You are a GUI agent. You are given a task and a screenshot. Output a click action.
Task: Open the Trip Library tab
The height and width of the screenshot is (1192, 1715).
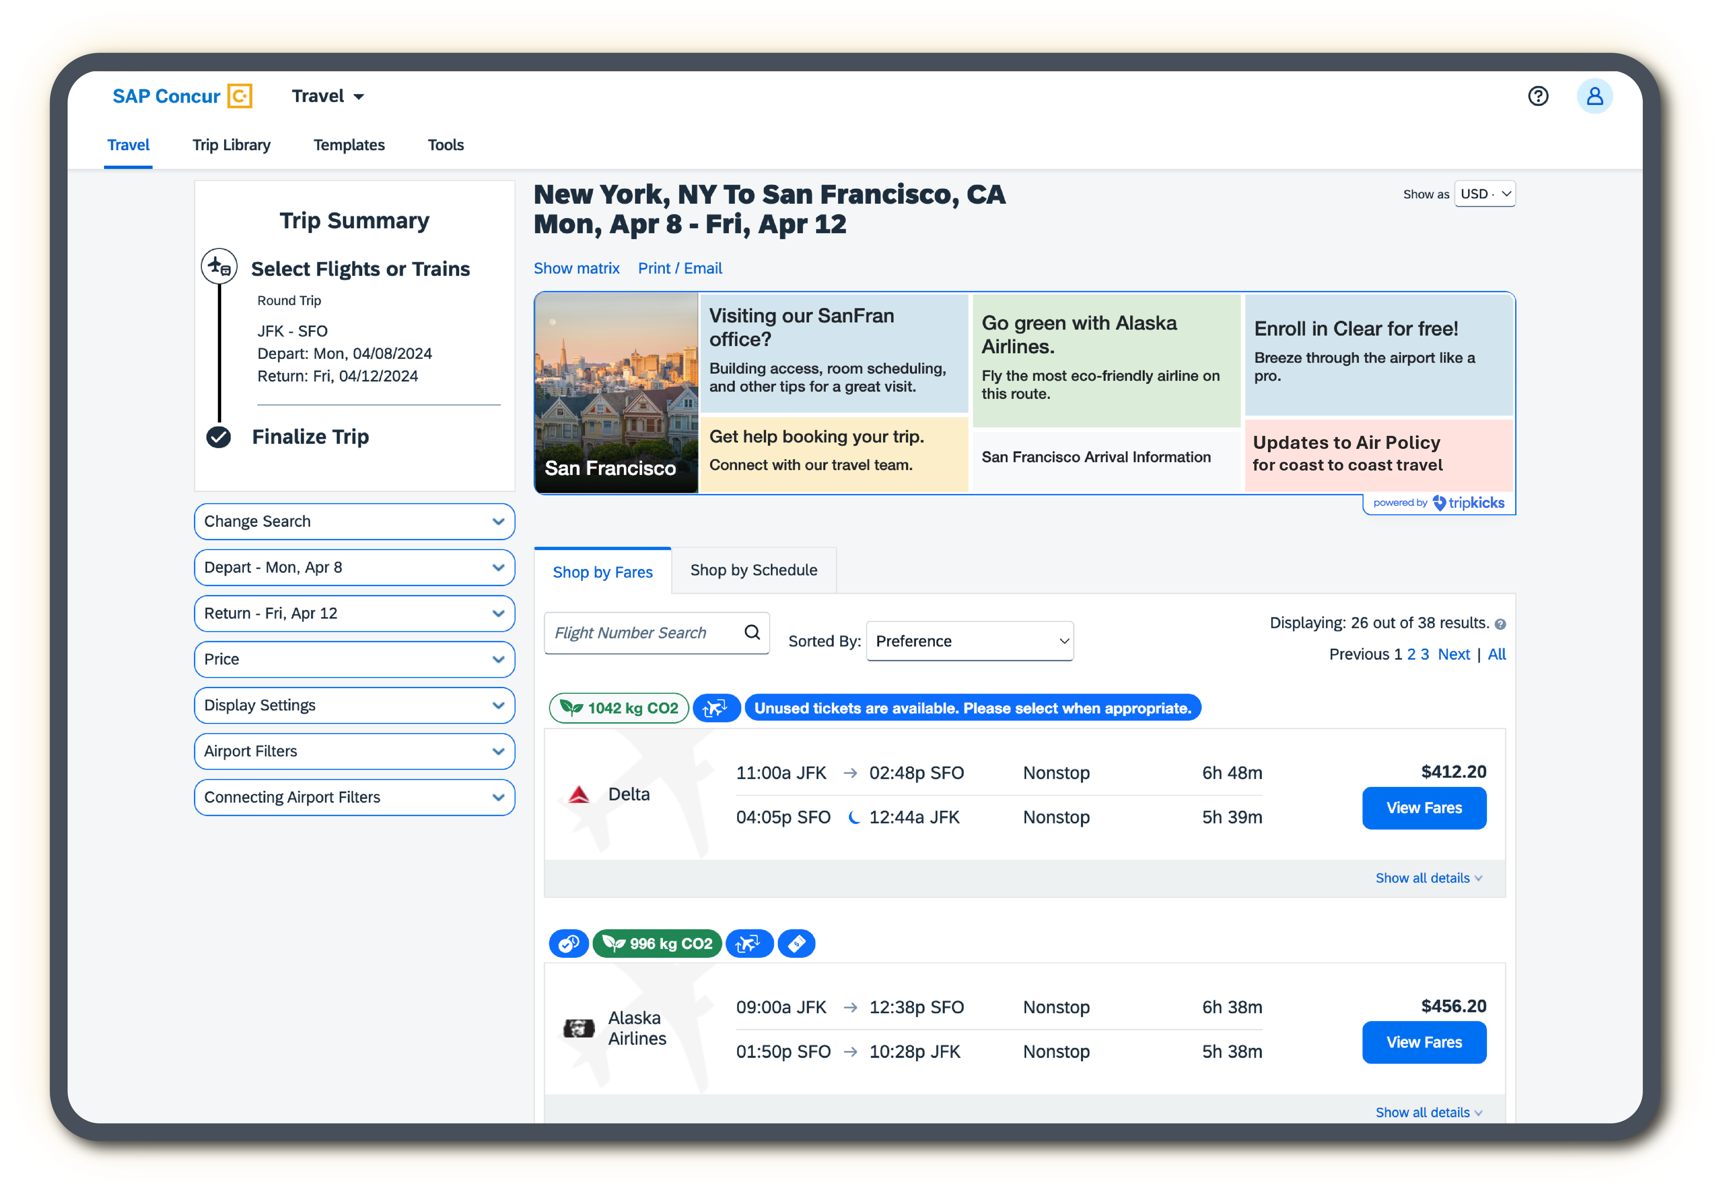(232, 145)
